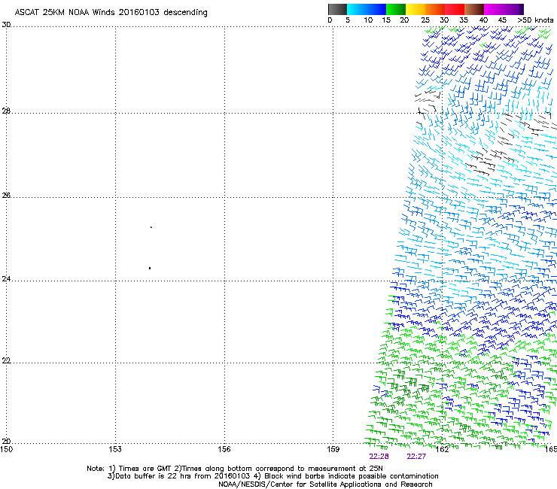Click the longitude label '153'
This screenshot has height=489, width=557.
115,450
